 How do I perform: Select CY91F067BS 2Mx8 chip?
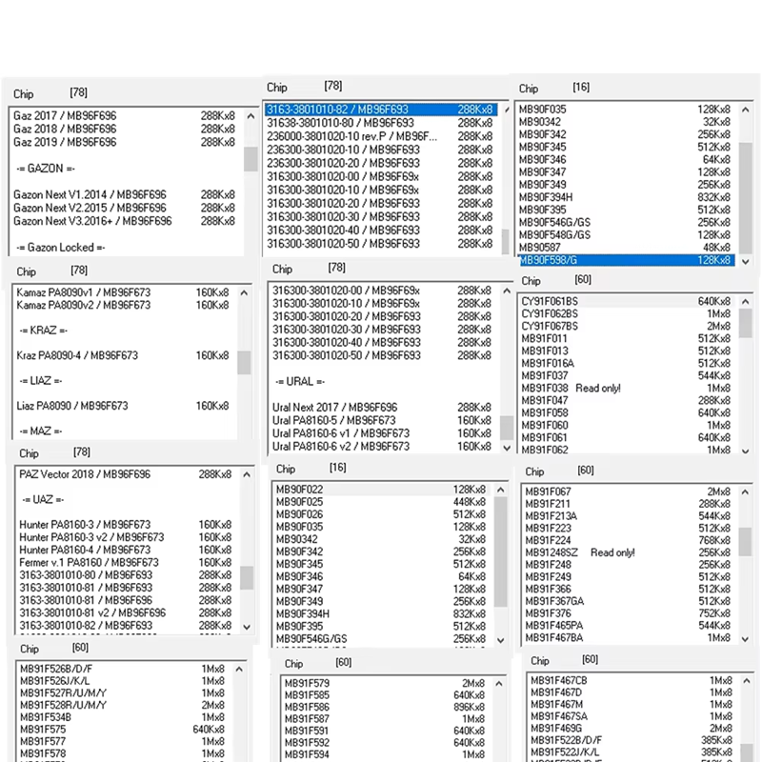click(x=627, y=326)
